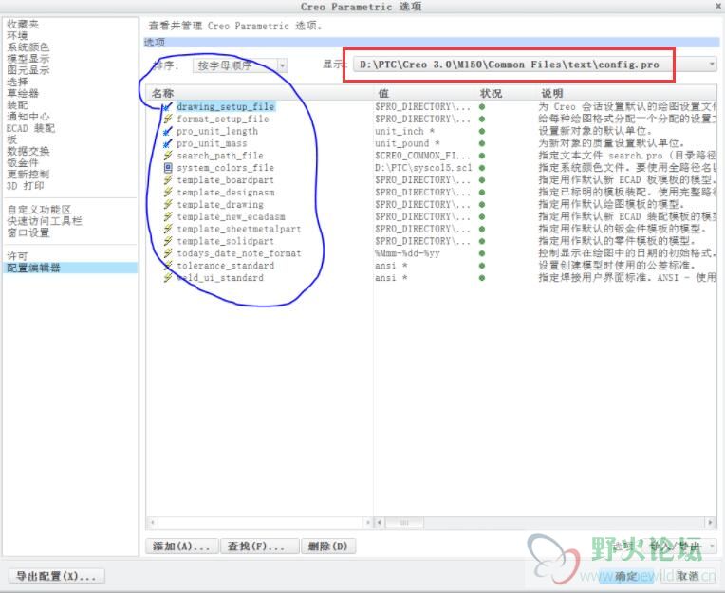Screen dimensions: 725x593
Task: Click the 取消 button
Action: pos(688,576)
